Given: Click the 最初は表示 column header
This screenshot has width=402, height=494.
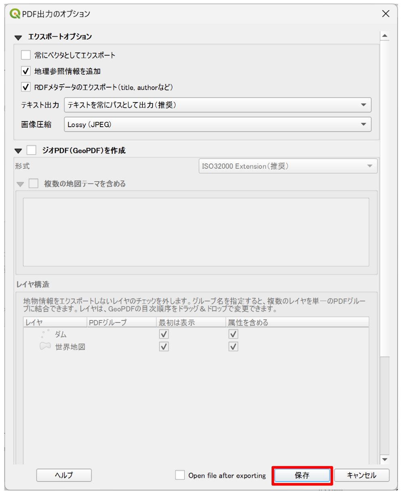Looking at the screenshot, I should pos(192,322).
